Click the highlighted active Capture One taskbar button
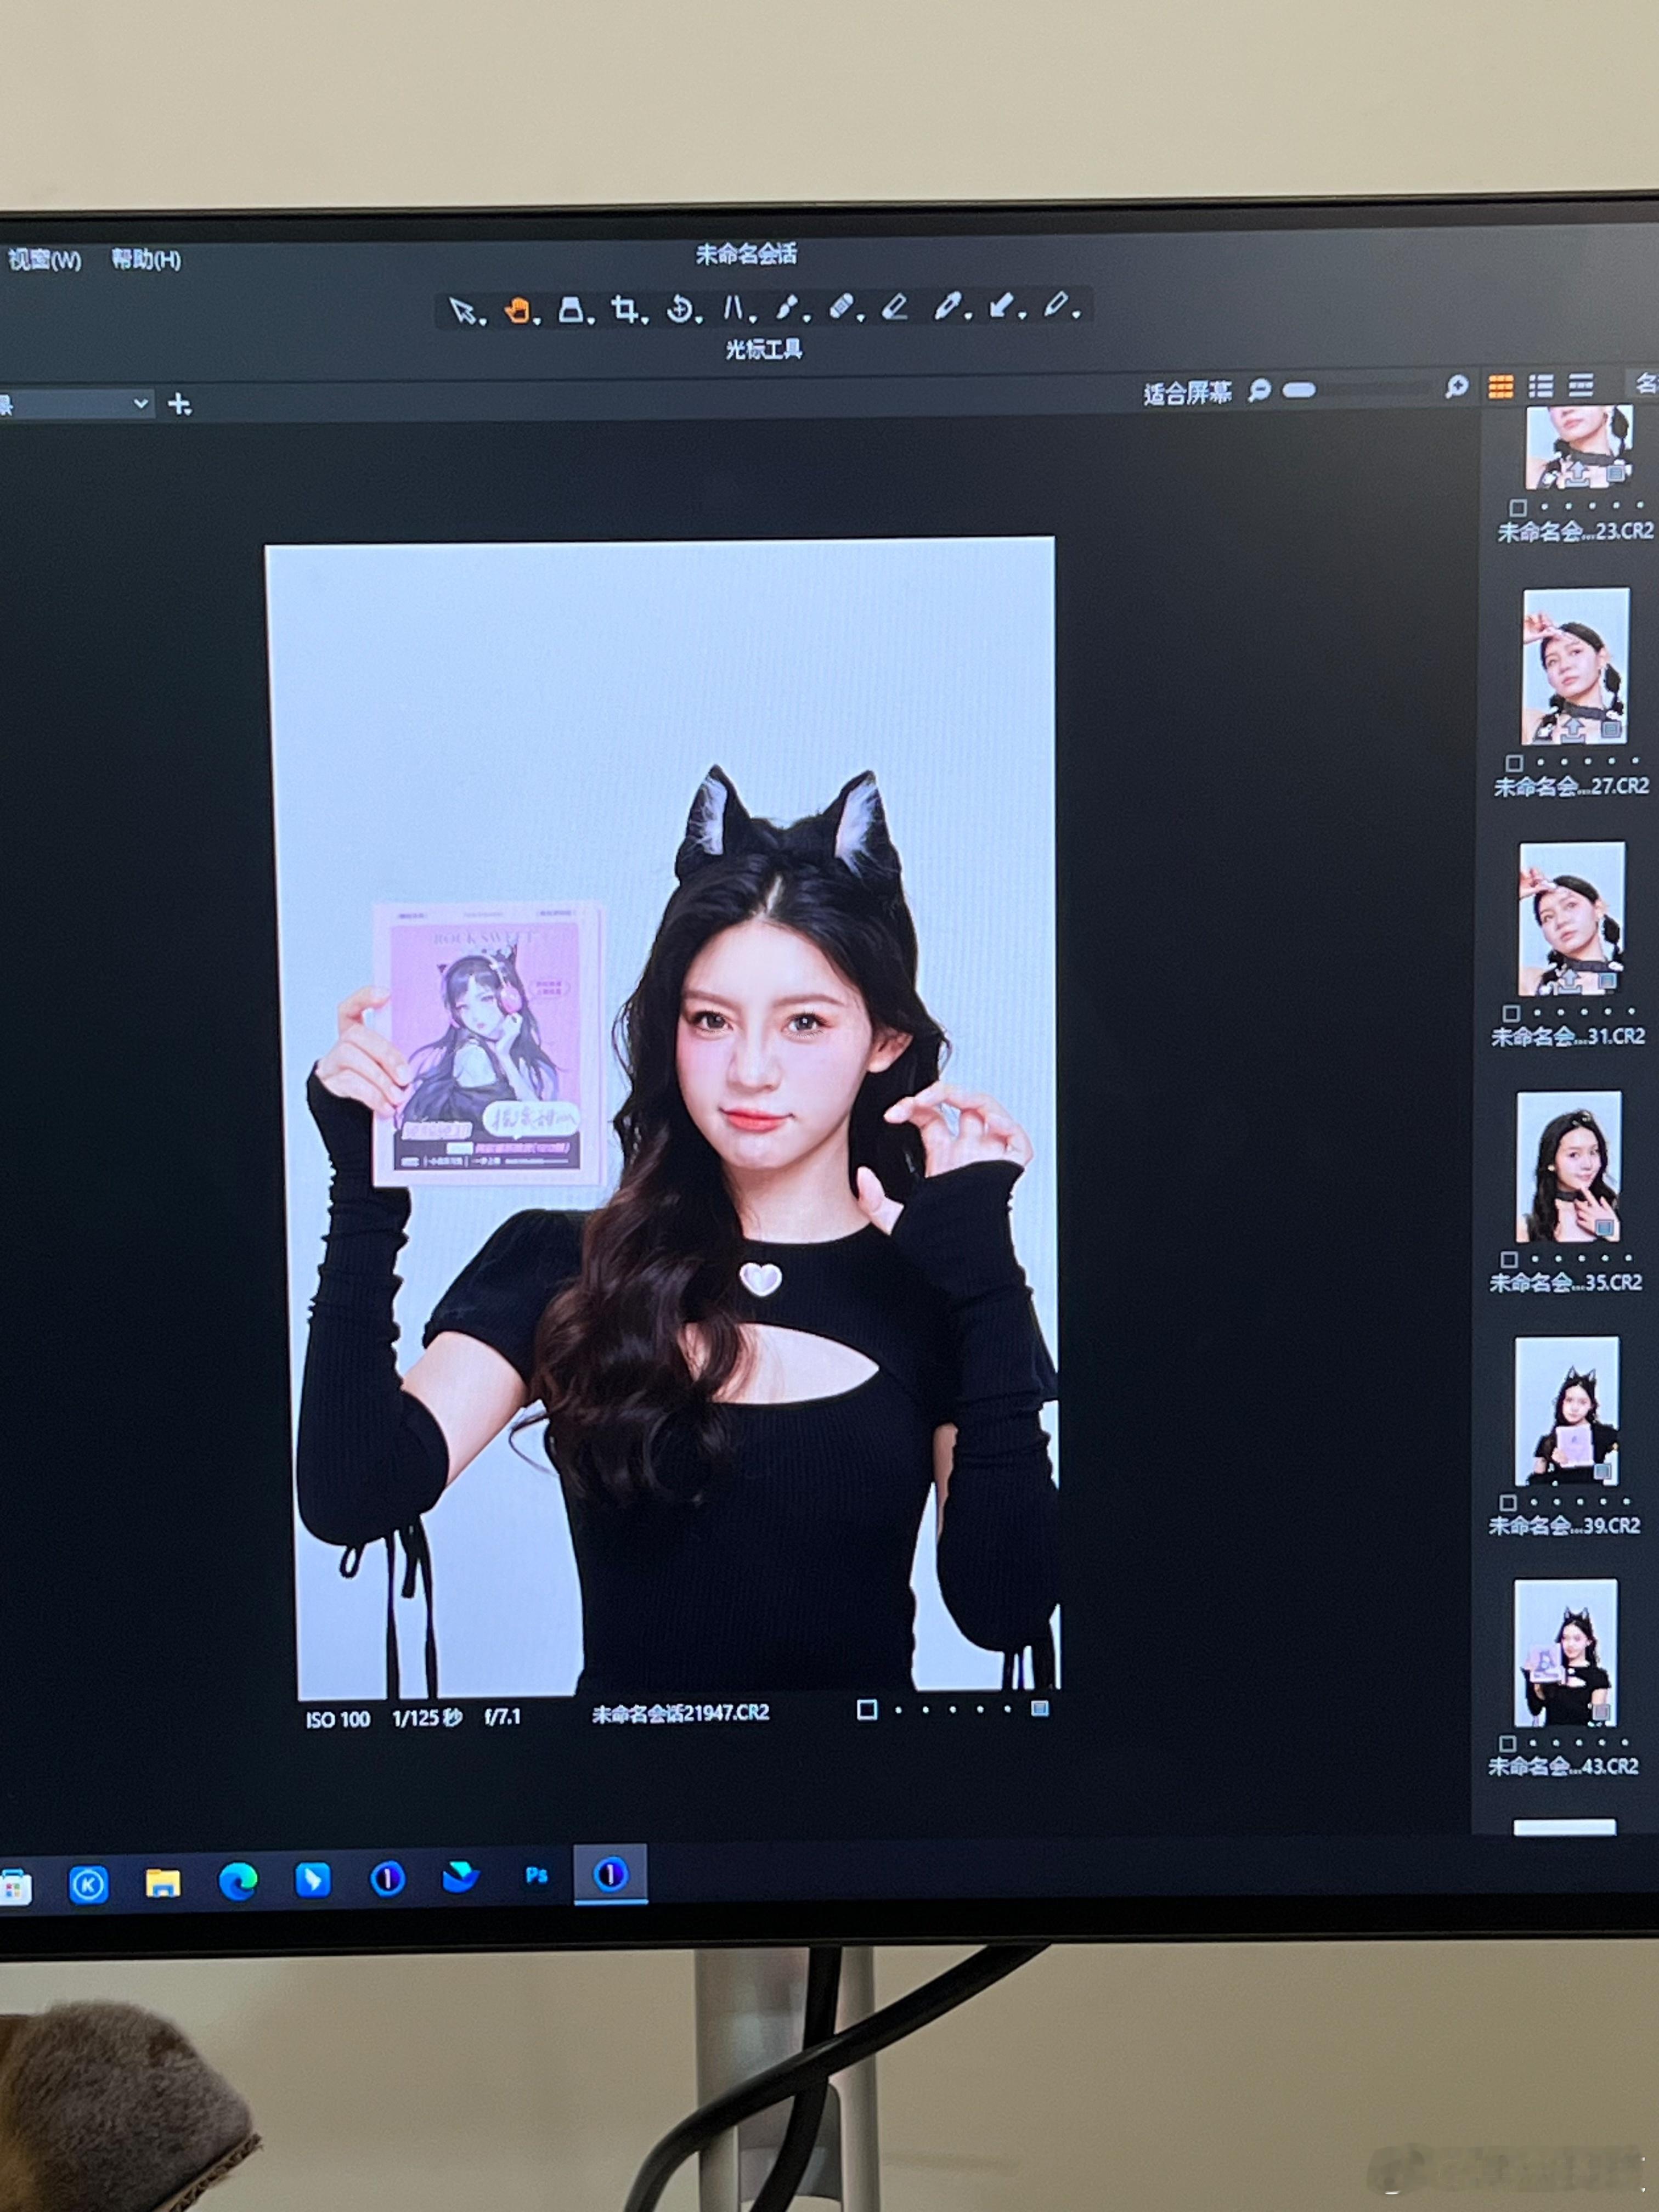1659x2212 pixels. point(610,1874)
